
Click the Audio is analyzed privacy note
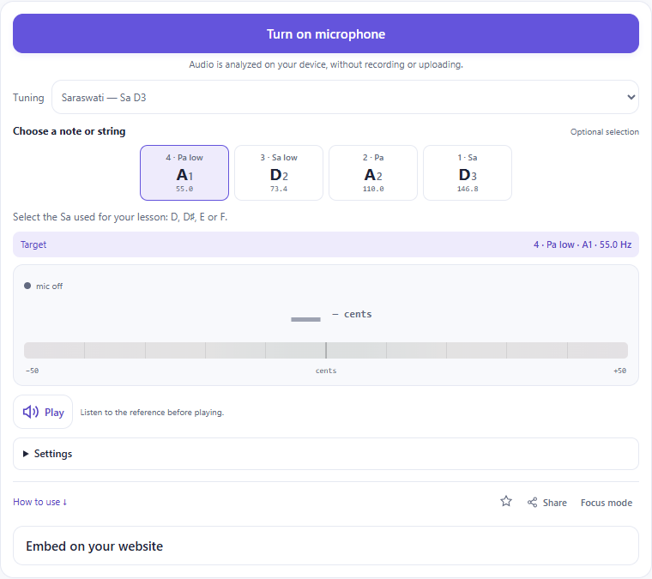326,64
